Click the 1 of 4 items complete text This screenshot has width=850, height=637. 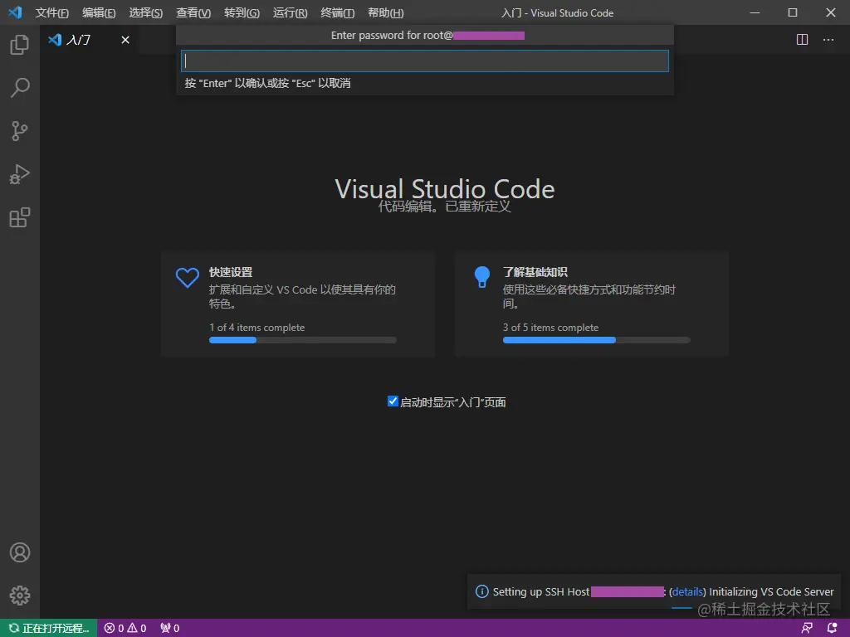pos(257,327)
